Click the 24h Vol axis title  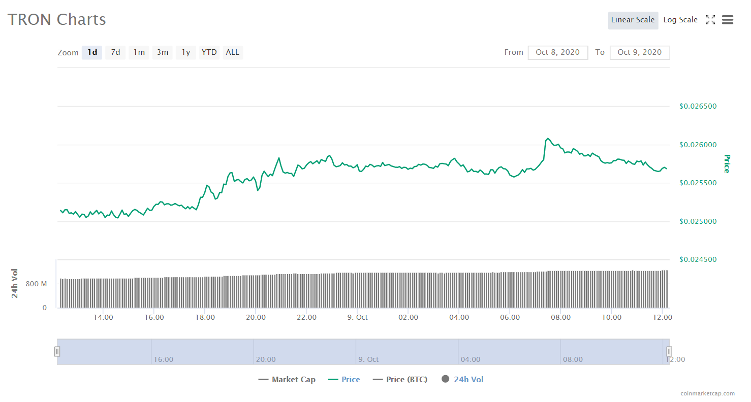pyautogui.click(x=15, y=283)
